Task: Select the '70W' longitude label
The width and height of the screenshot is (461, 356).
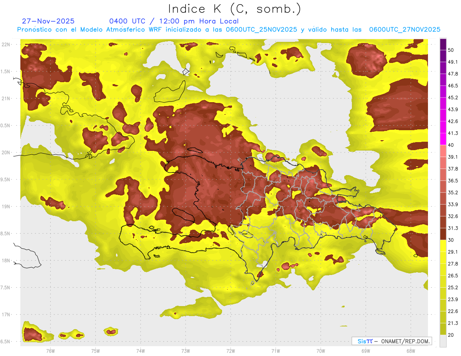Action: [320, 351]
